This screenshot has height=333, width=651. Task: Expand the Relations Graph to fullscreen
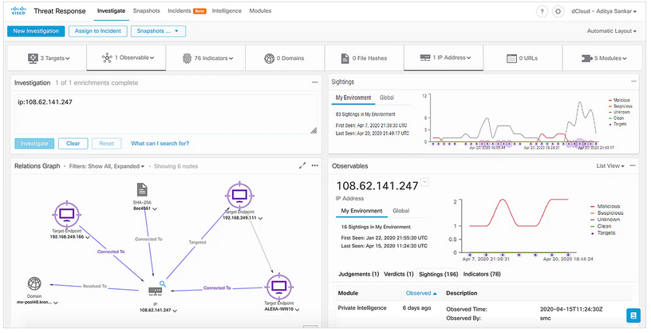tap(302, 166)
